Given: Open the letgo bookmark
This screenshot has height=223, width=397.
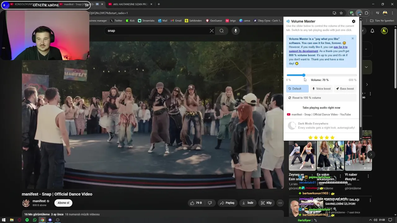Looking at the screenshot, I should pos(231,21).
